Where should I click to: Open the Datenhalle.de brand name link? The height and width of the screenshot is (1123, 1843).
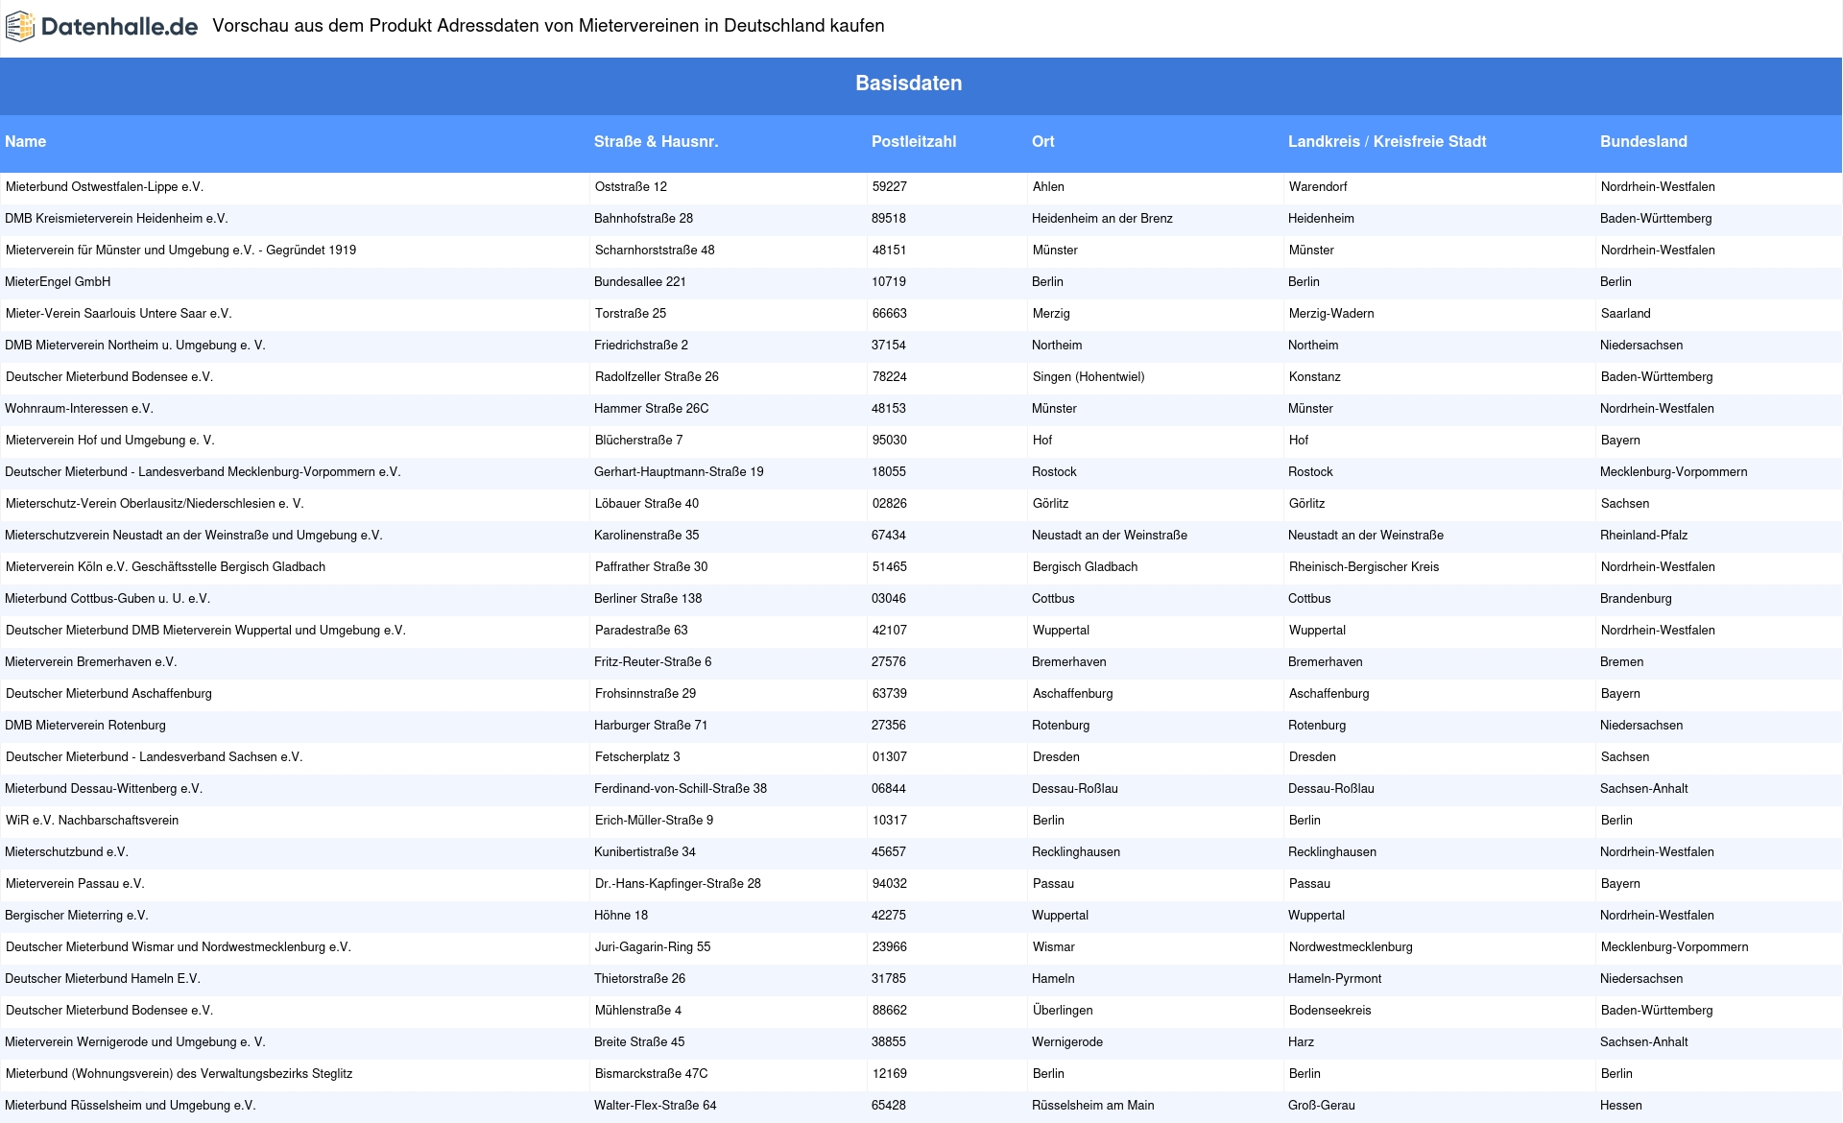pyautogui.click(x=119, y=27)
